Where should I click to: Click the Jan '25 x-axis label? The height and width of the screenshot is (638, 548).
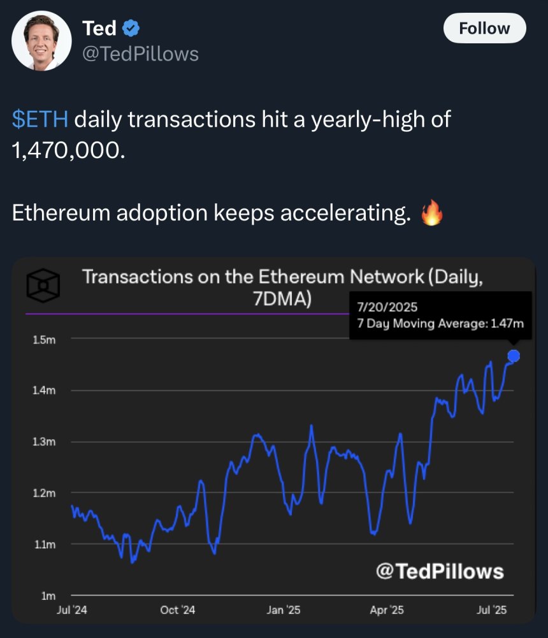pyautogui.click(x=282, y=610)
